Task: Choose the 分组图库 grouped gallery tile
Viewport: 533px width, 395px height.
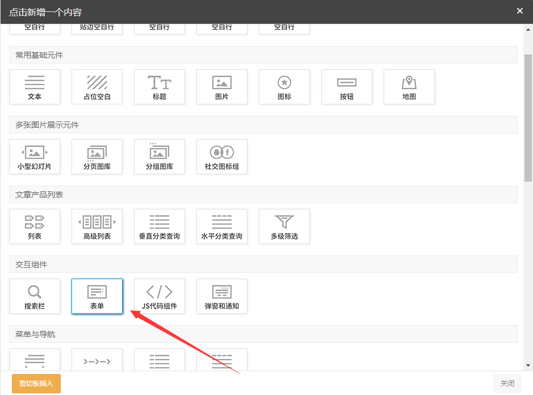Action: 160,157
